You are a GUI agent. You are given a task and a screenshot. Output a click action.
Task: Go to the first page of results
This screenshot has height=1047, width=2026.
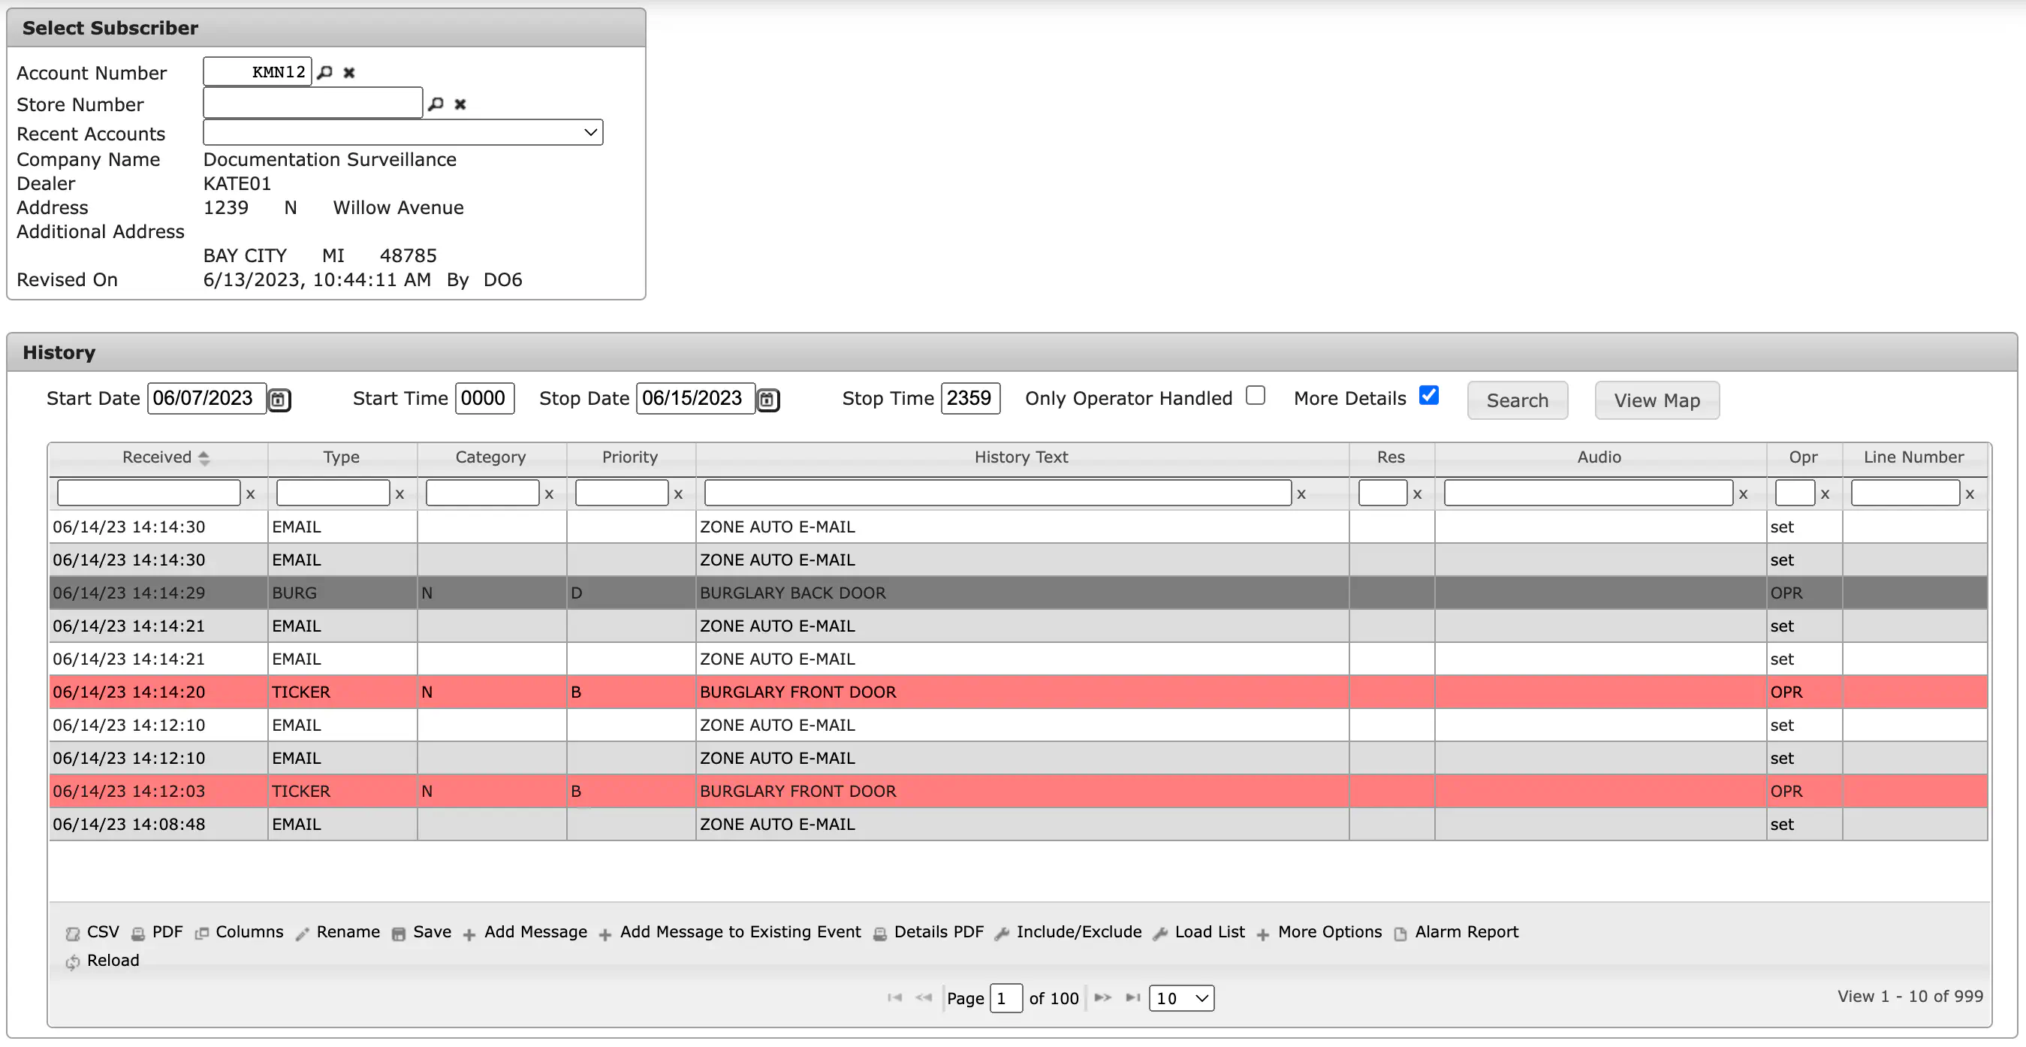click(894, 997)
